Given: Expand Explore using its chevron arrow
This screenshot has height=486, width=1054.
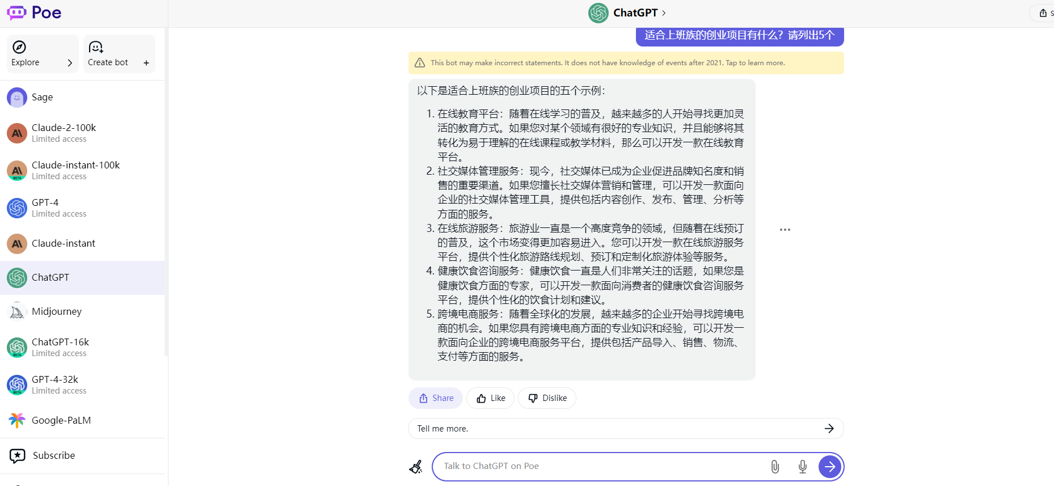Looking at the screenshot, I should 70,63.
